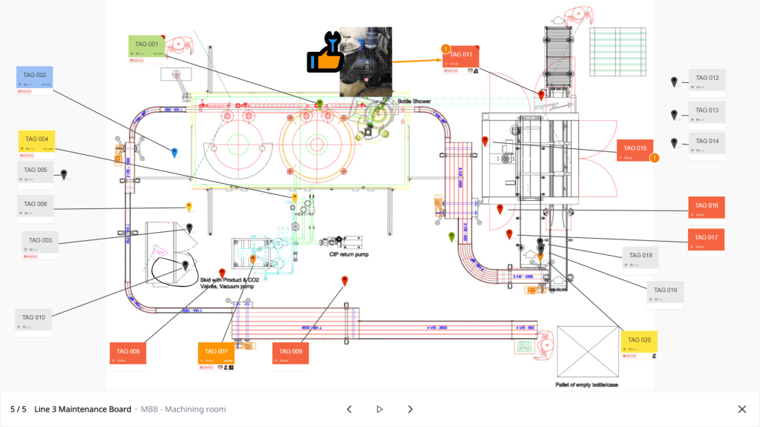This screenshot has height=427, width=760.
Task: Click the red pin linked to TAG 011
Action: pyautogui.click(x=541, y=95)
